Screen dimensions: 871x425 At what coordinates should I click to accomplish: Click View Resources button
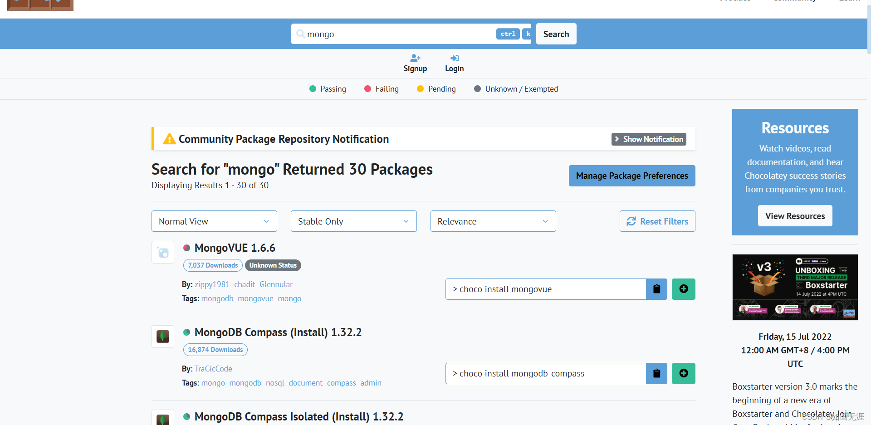(x=795, y=216)
